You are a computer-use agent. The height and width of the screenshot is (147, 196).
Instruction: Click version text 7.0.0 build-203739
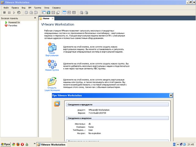(97, 113)
